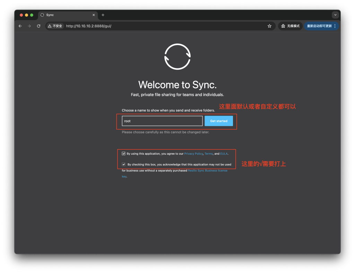Image resolution: width=355 pixels, height=273 pixels.
Task: Minimize the window with the yellow button
Action: [26, 15]
